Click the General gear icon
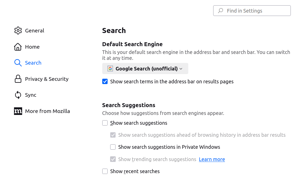Image resolution: width=295 pixels, height=191 pixels. point(18,30)
